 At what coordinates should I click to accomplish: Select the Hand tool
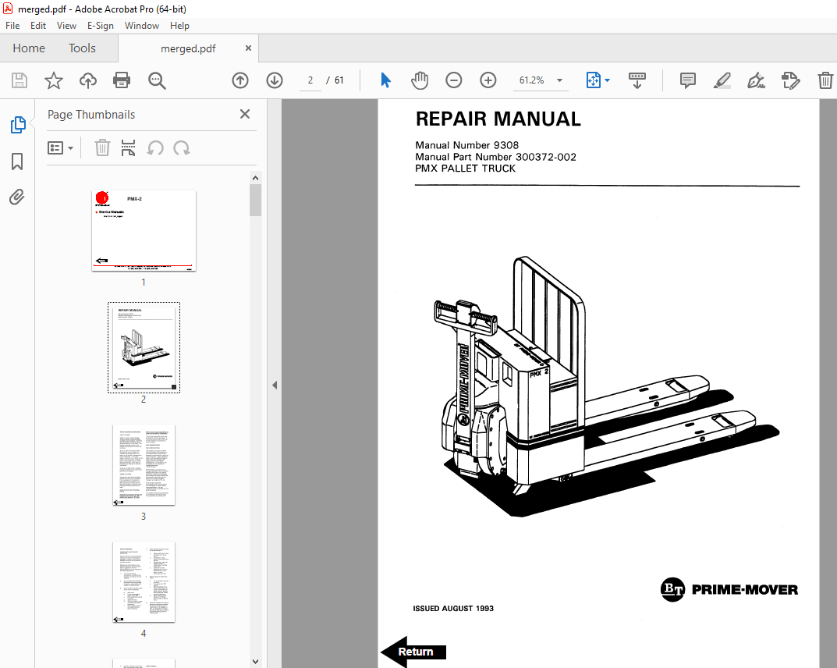[x=419, y=80]
